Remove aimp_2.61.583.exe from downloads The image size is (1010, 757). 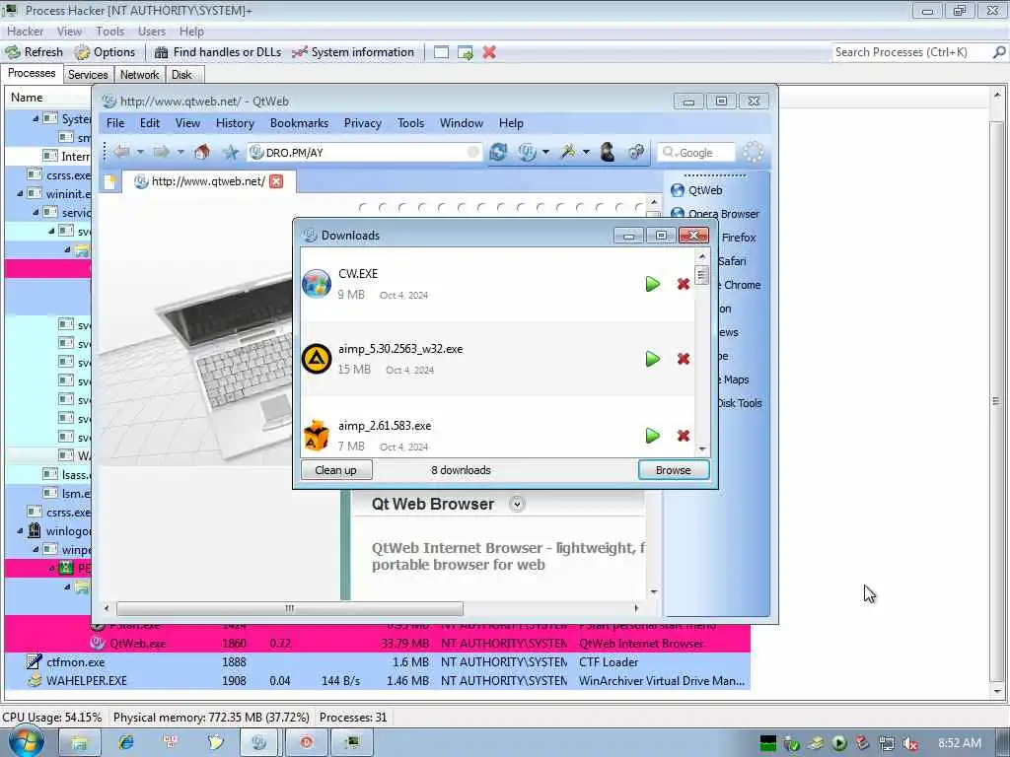pyautogui.click(x=684, y=436)
